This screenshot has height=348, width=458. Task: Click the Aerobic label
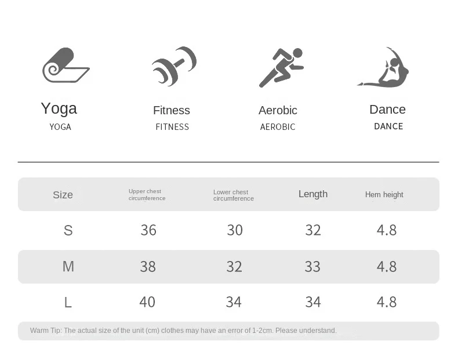(278, 110)
